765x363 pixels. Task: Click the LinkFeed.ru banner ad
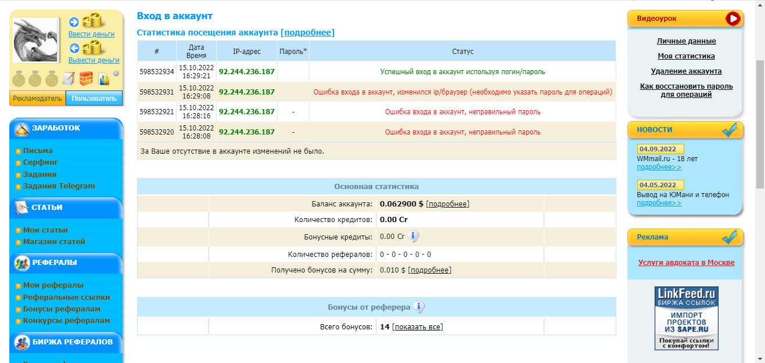point(687,318)
